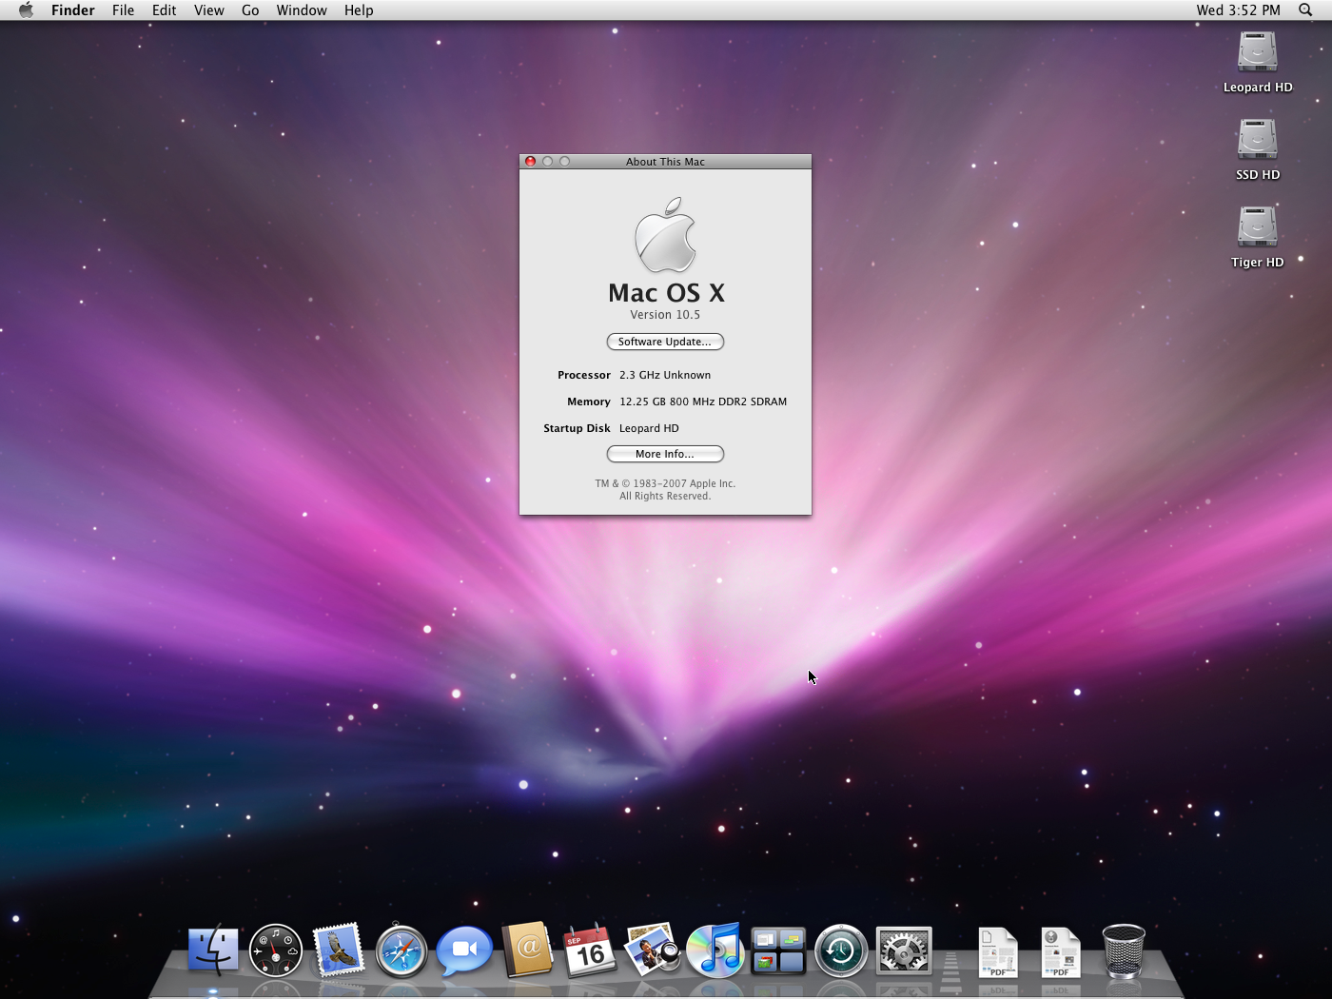Open the Go menu
This screenshot has height=999, width=1332.
(250, 10)
